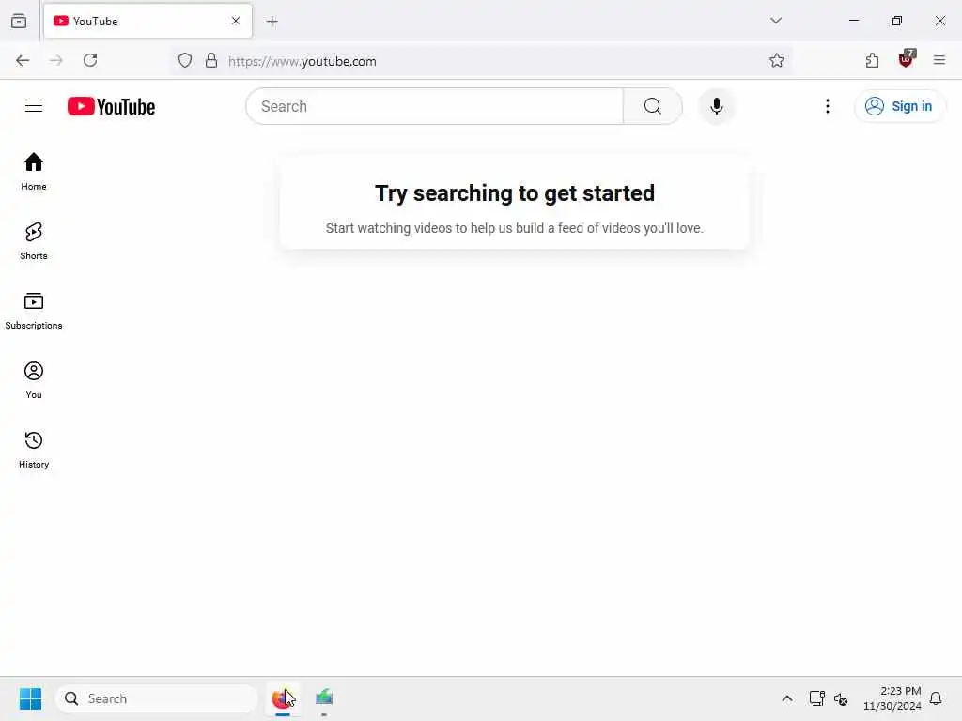Screen dimensions: 962x721
Task: Click the YouTube logo
Action: (111, 106)
